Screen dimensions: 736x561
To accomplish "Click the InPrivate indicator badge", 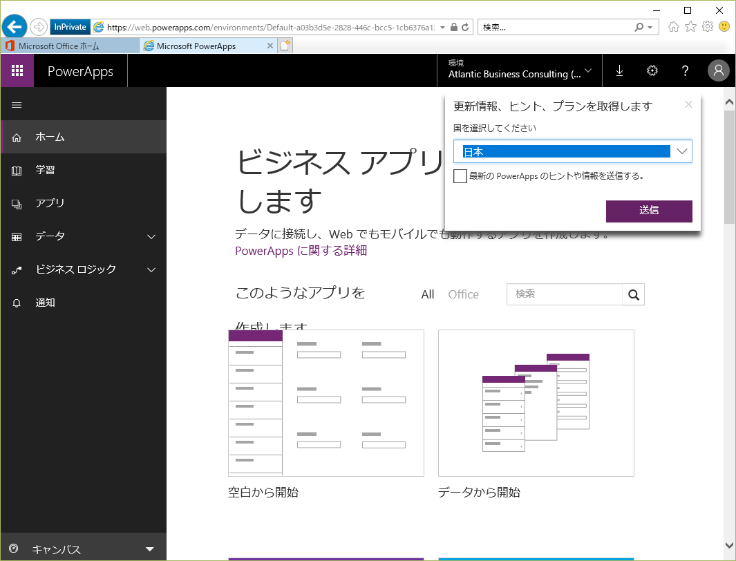I will tap(70, 27).
